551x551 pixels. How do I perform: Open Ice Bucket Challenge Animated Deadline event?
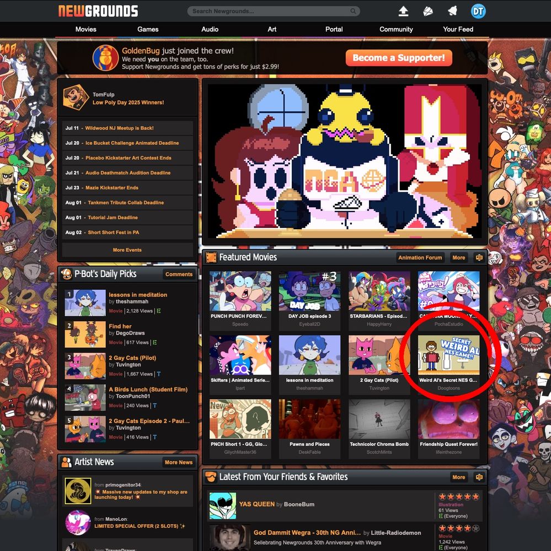(x=132, y=143)
